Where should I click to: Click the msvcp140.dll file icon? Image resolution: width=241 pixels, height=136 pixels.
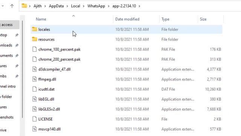(34, 129)
